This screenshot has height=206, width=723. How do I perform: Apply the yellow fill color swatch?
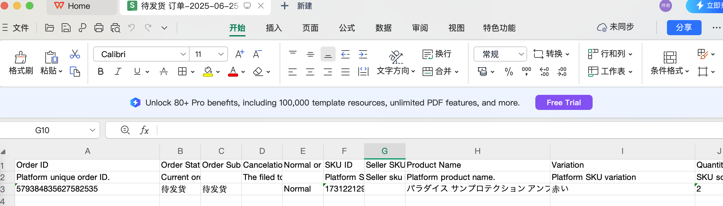coord(208,72)
